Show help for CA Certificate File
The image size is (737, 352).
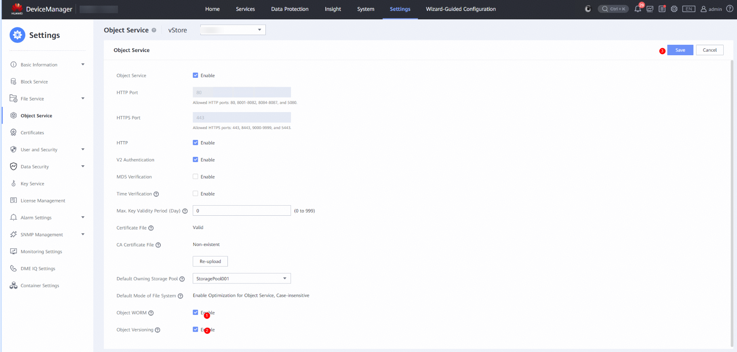pos(158,245)
